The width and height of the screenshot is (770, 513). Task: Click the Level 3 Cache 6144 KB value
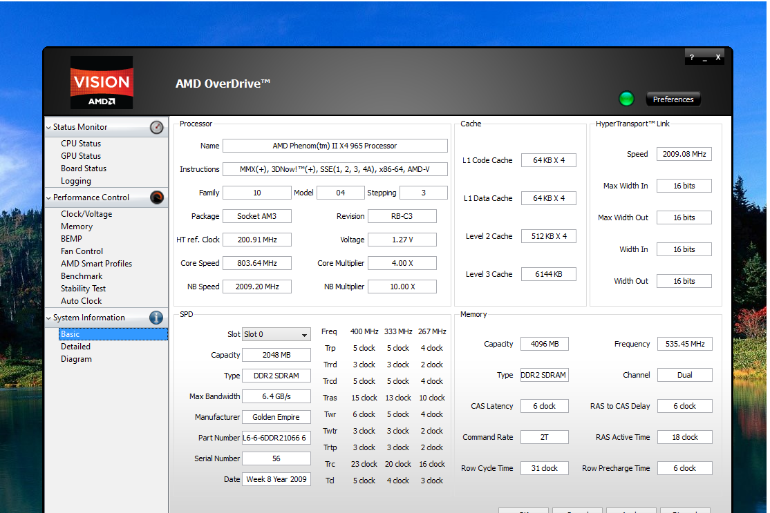click(549, 274)
